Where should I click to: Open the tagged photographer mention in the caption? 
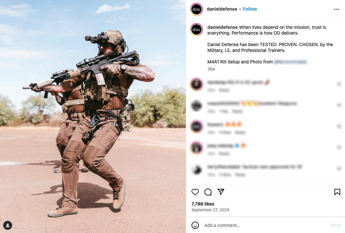(x=290, y=62)
